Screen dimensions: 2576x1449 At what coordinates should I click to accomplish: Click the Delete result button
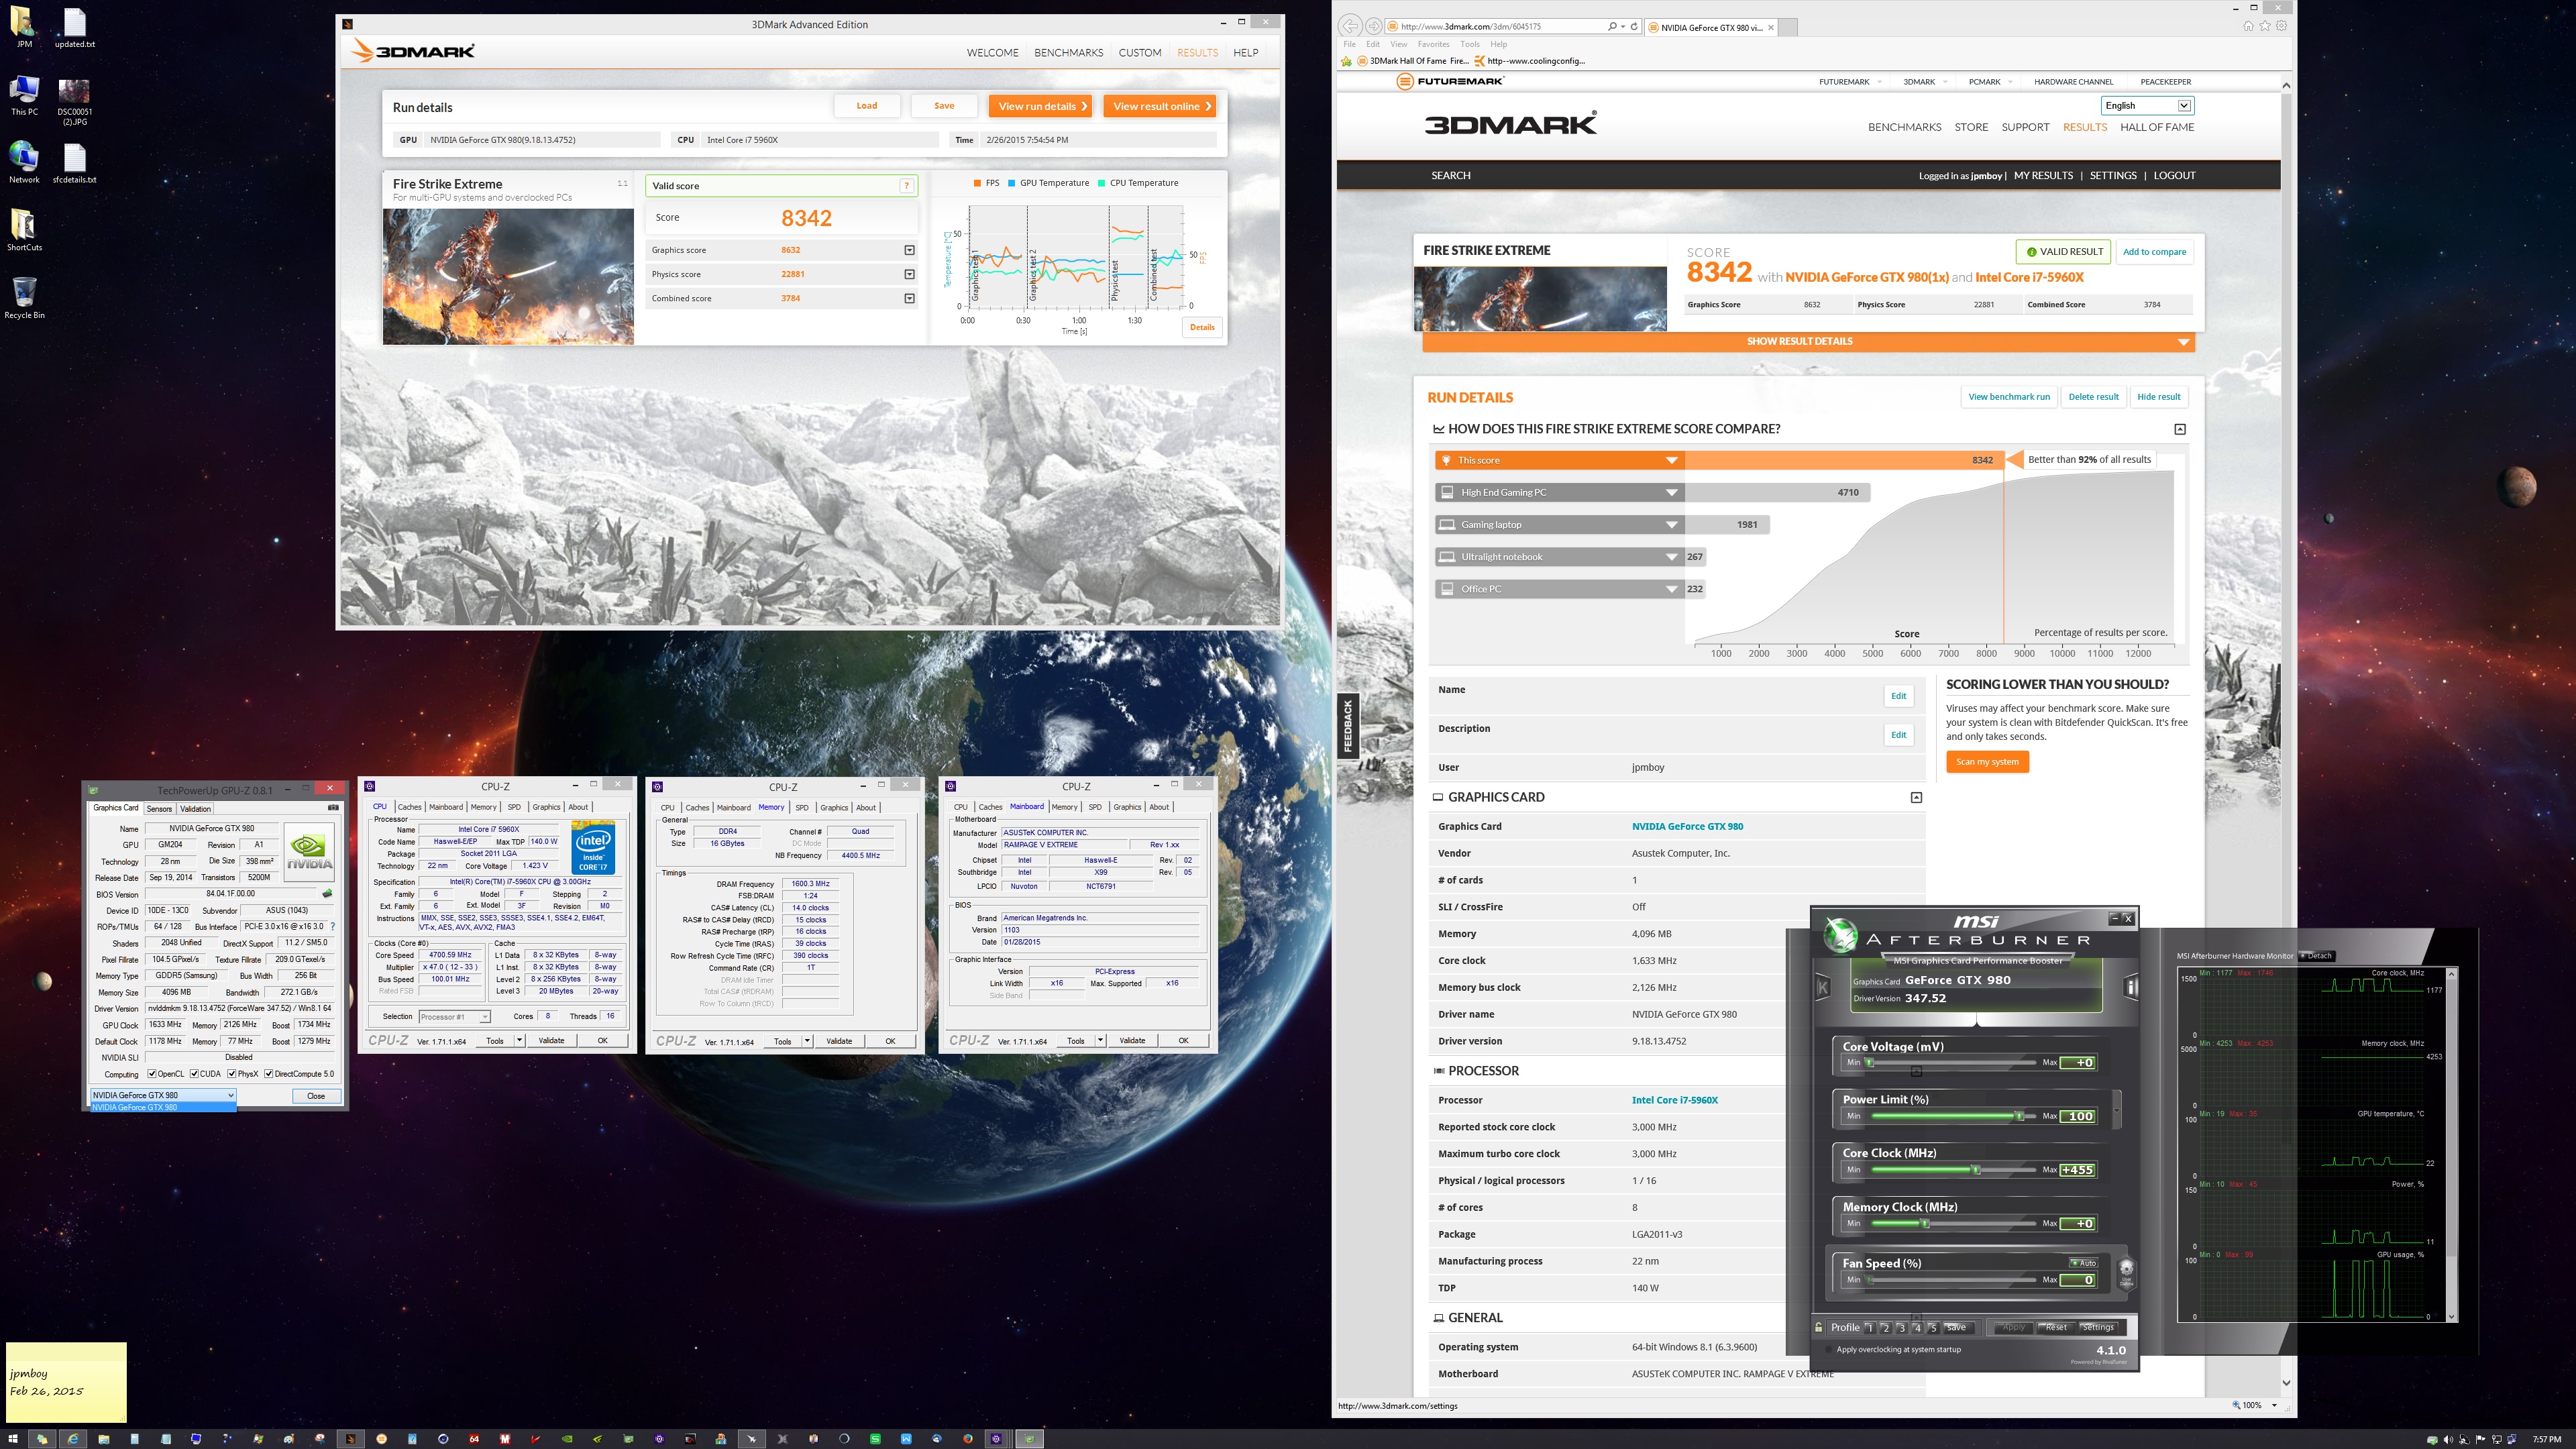[2093, 397]
